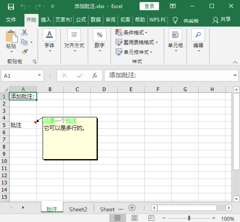Click the comment box 这是一个批注
240x222 pixels.
click(70, 138)
